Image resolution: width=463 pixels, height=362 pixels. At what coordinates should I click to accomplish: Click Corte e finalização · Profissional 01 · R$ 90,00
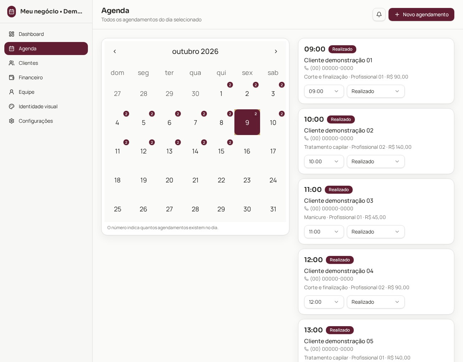click(356, 77)
